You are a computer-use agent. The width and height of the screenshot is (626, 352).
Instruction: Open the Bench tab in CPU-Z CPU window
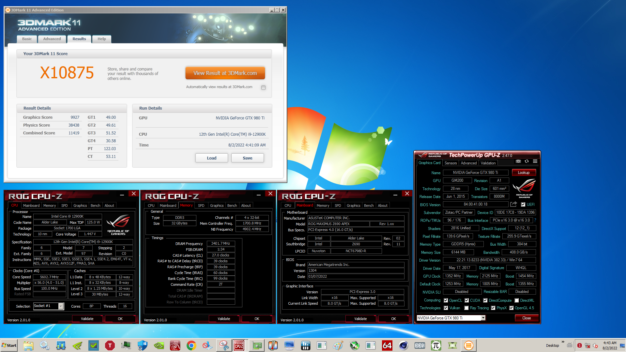(x=96, y=206)
